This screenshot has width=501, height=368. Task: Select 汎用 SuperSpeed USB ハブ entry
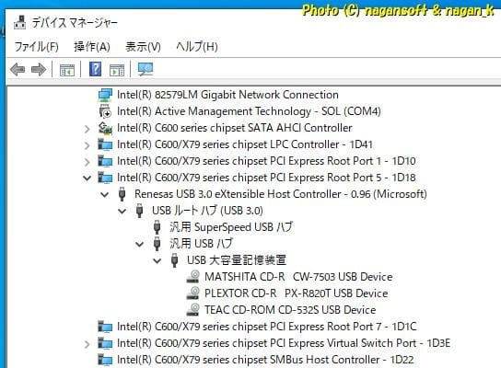coord(231,227)
